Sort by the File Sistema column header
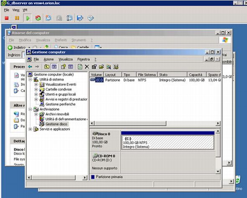This screenshot has width=247, height=198. [147, 75]
